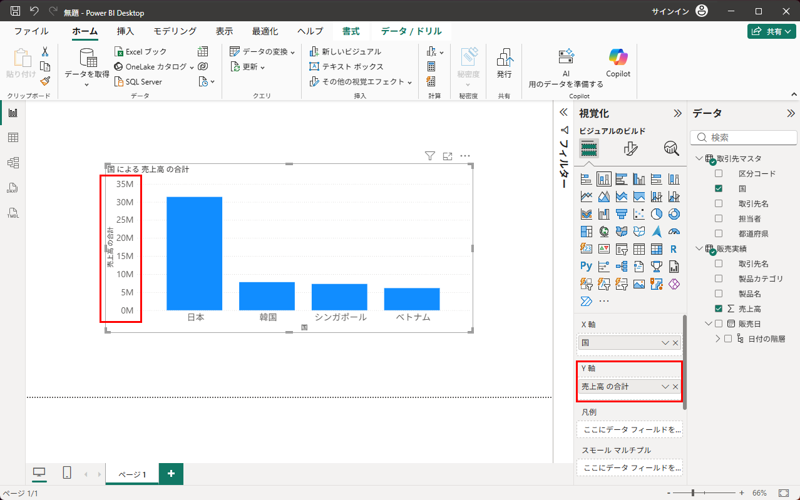Viewport: 800px width, 500px height.
Task: Open the chart's more options ellipsis
Action: pyautogui.click(x=465, y=156)
